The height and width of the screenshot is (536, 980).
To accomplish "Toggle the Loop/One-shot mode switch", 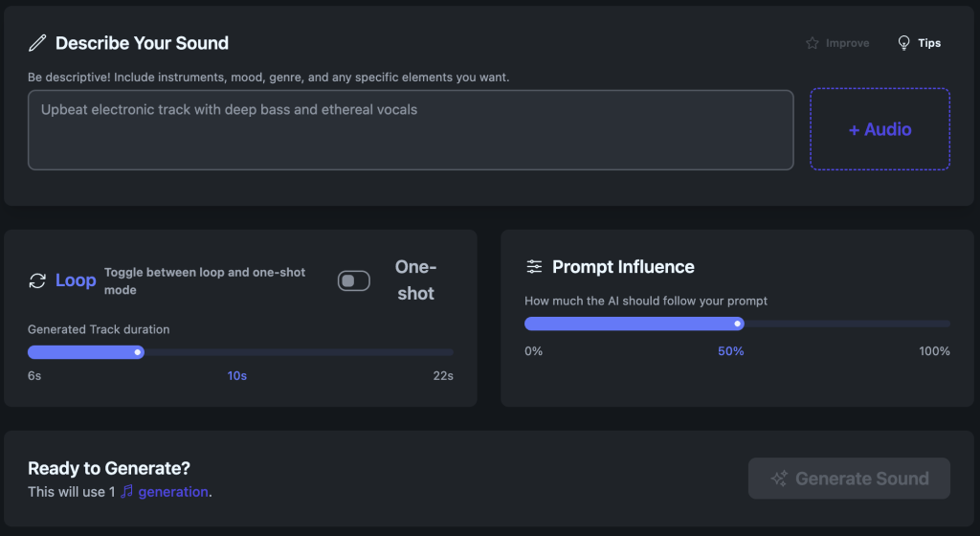I will (354, 280).
